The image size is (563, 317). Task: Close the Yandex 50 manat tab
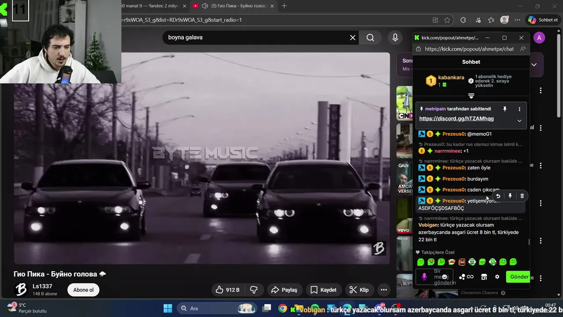(184, 6)
